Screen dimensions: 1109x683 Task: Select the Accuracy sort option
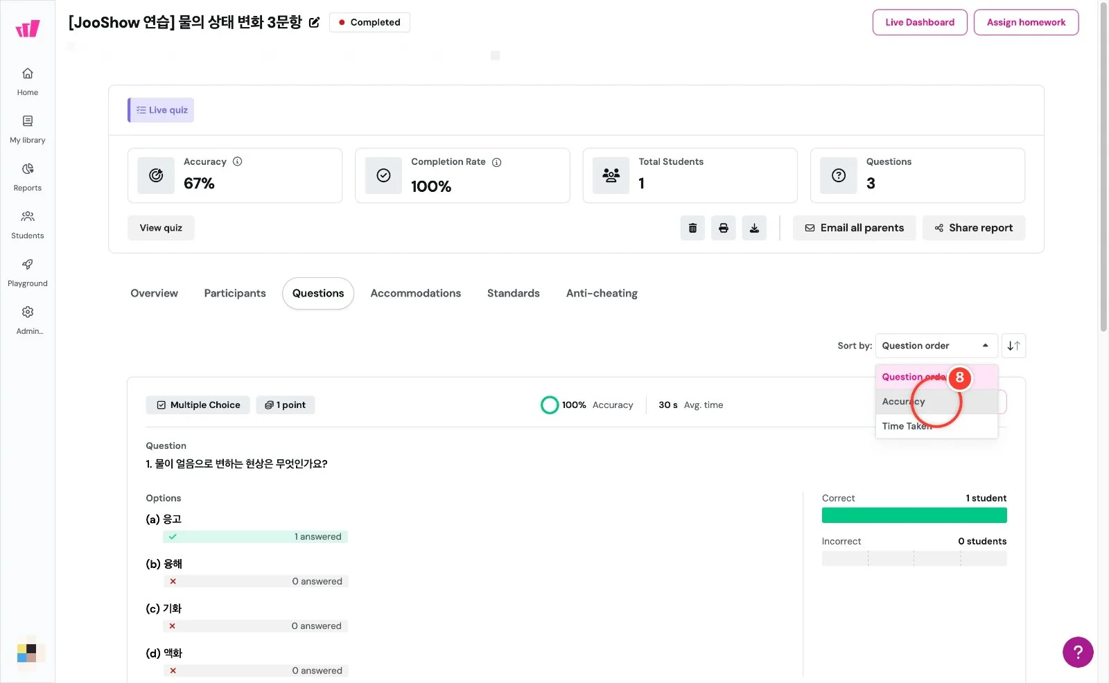(x=936, y=402)
